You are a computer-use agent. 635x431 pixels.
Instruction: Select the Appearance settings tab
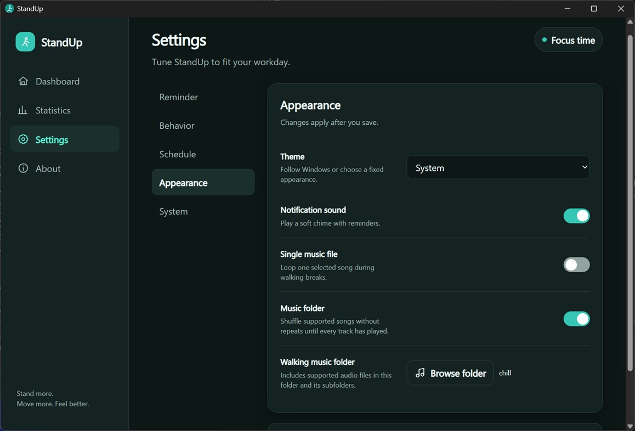point(203,182)
